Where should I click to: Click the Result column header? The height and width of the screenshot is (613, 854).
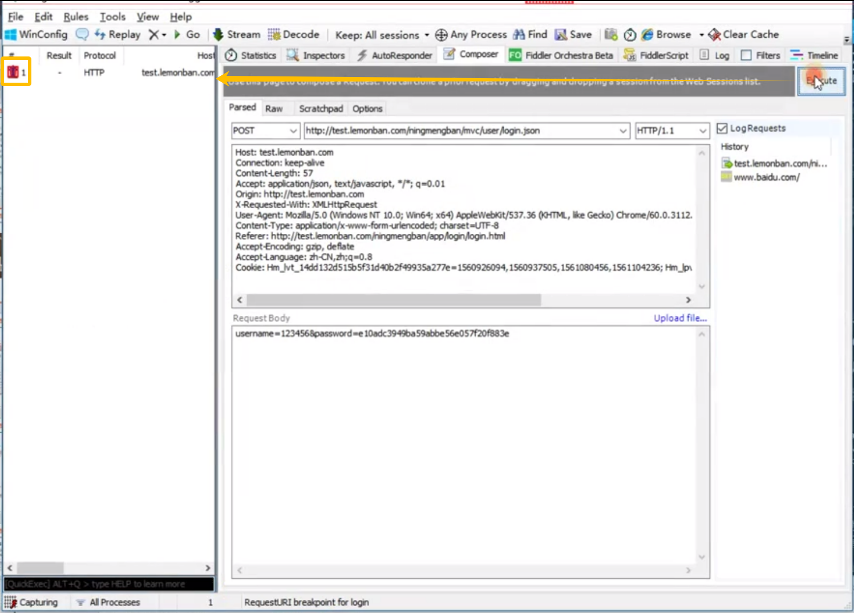59,55
